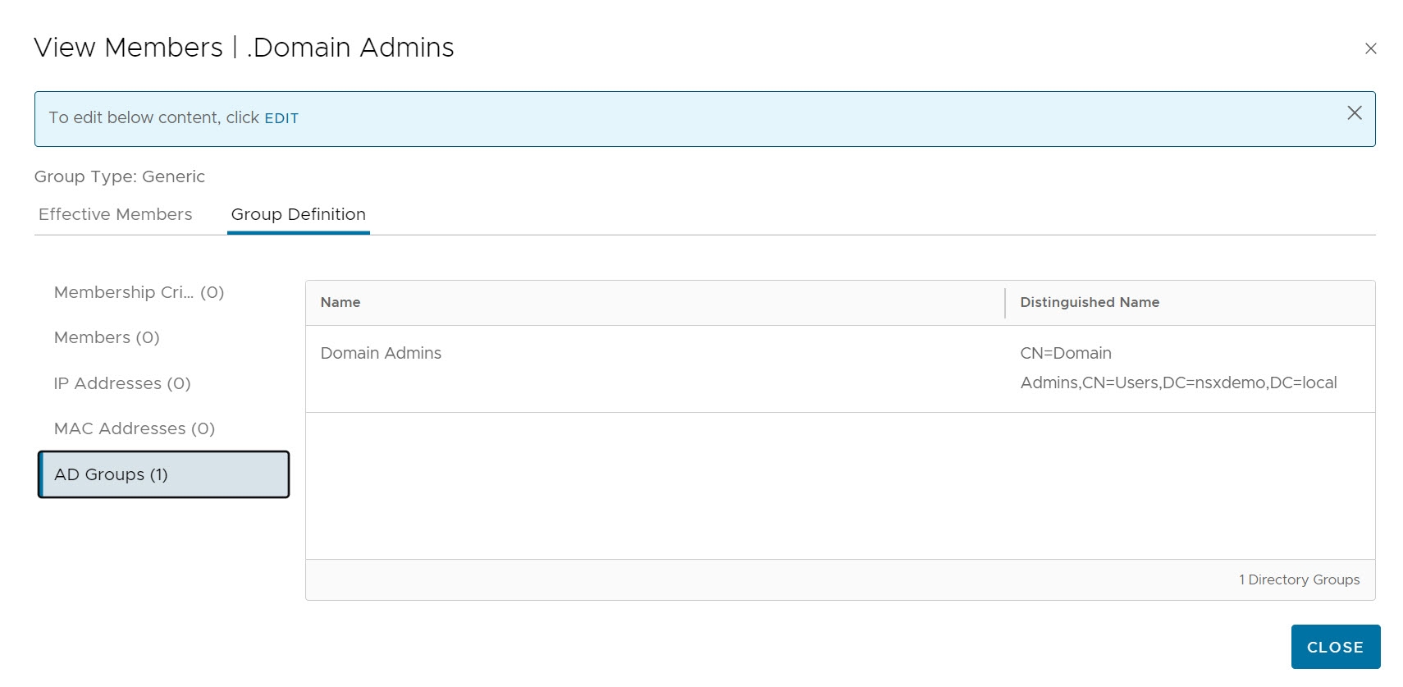1403x687 pixels.
Task: Open the MAC Addresses (0) category
Action: pos(135,428)
